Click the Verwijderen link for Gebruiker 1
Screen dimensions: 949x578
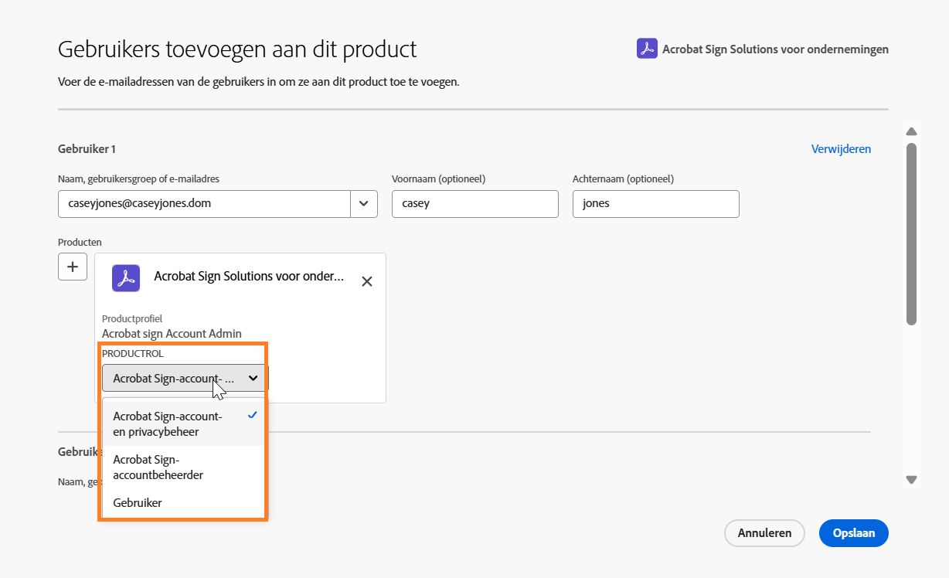click(841, 148)
